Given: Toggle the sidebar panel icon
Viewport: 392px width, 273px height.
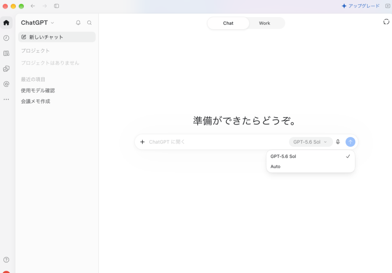Looking at the screenshot, I should tap(57, 6).
